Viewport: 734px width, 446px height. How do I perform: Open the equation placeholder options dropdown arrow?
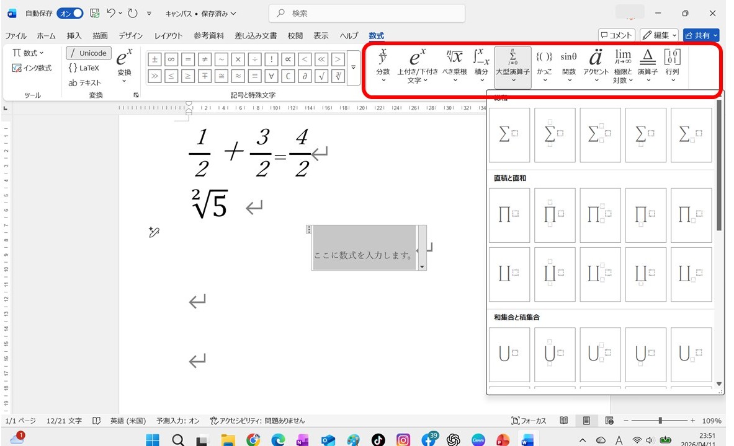423,266
